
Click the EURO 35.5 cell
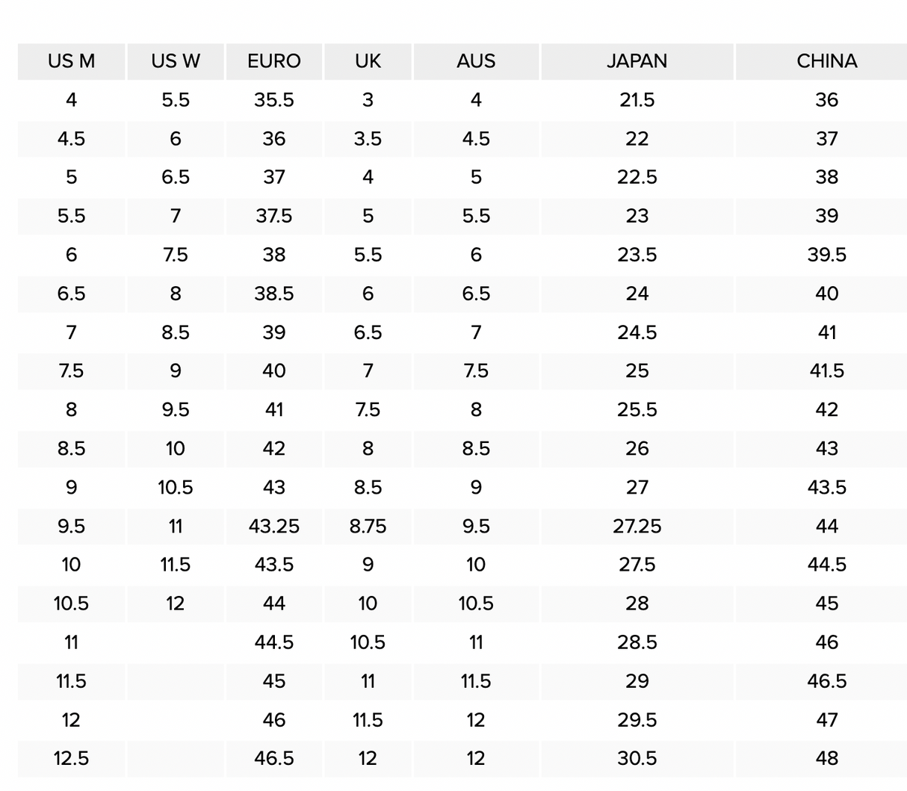pyautogui.click(x=274, y=100)
